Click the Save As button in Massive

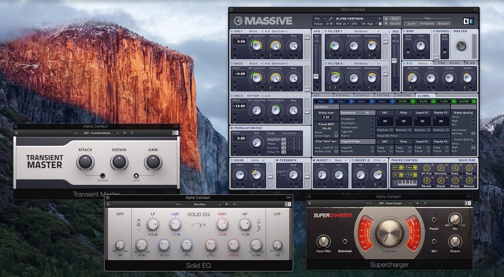coord(395,24)
